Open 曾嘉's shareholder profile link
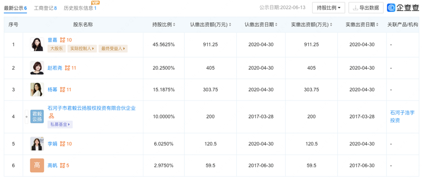The width and height of the screenshot is (422, 178). point(53,40)
